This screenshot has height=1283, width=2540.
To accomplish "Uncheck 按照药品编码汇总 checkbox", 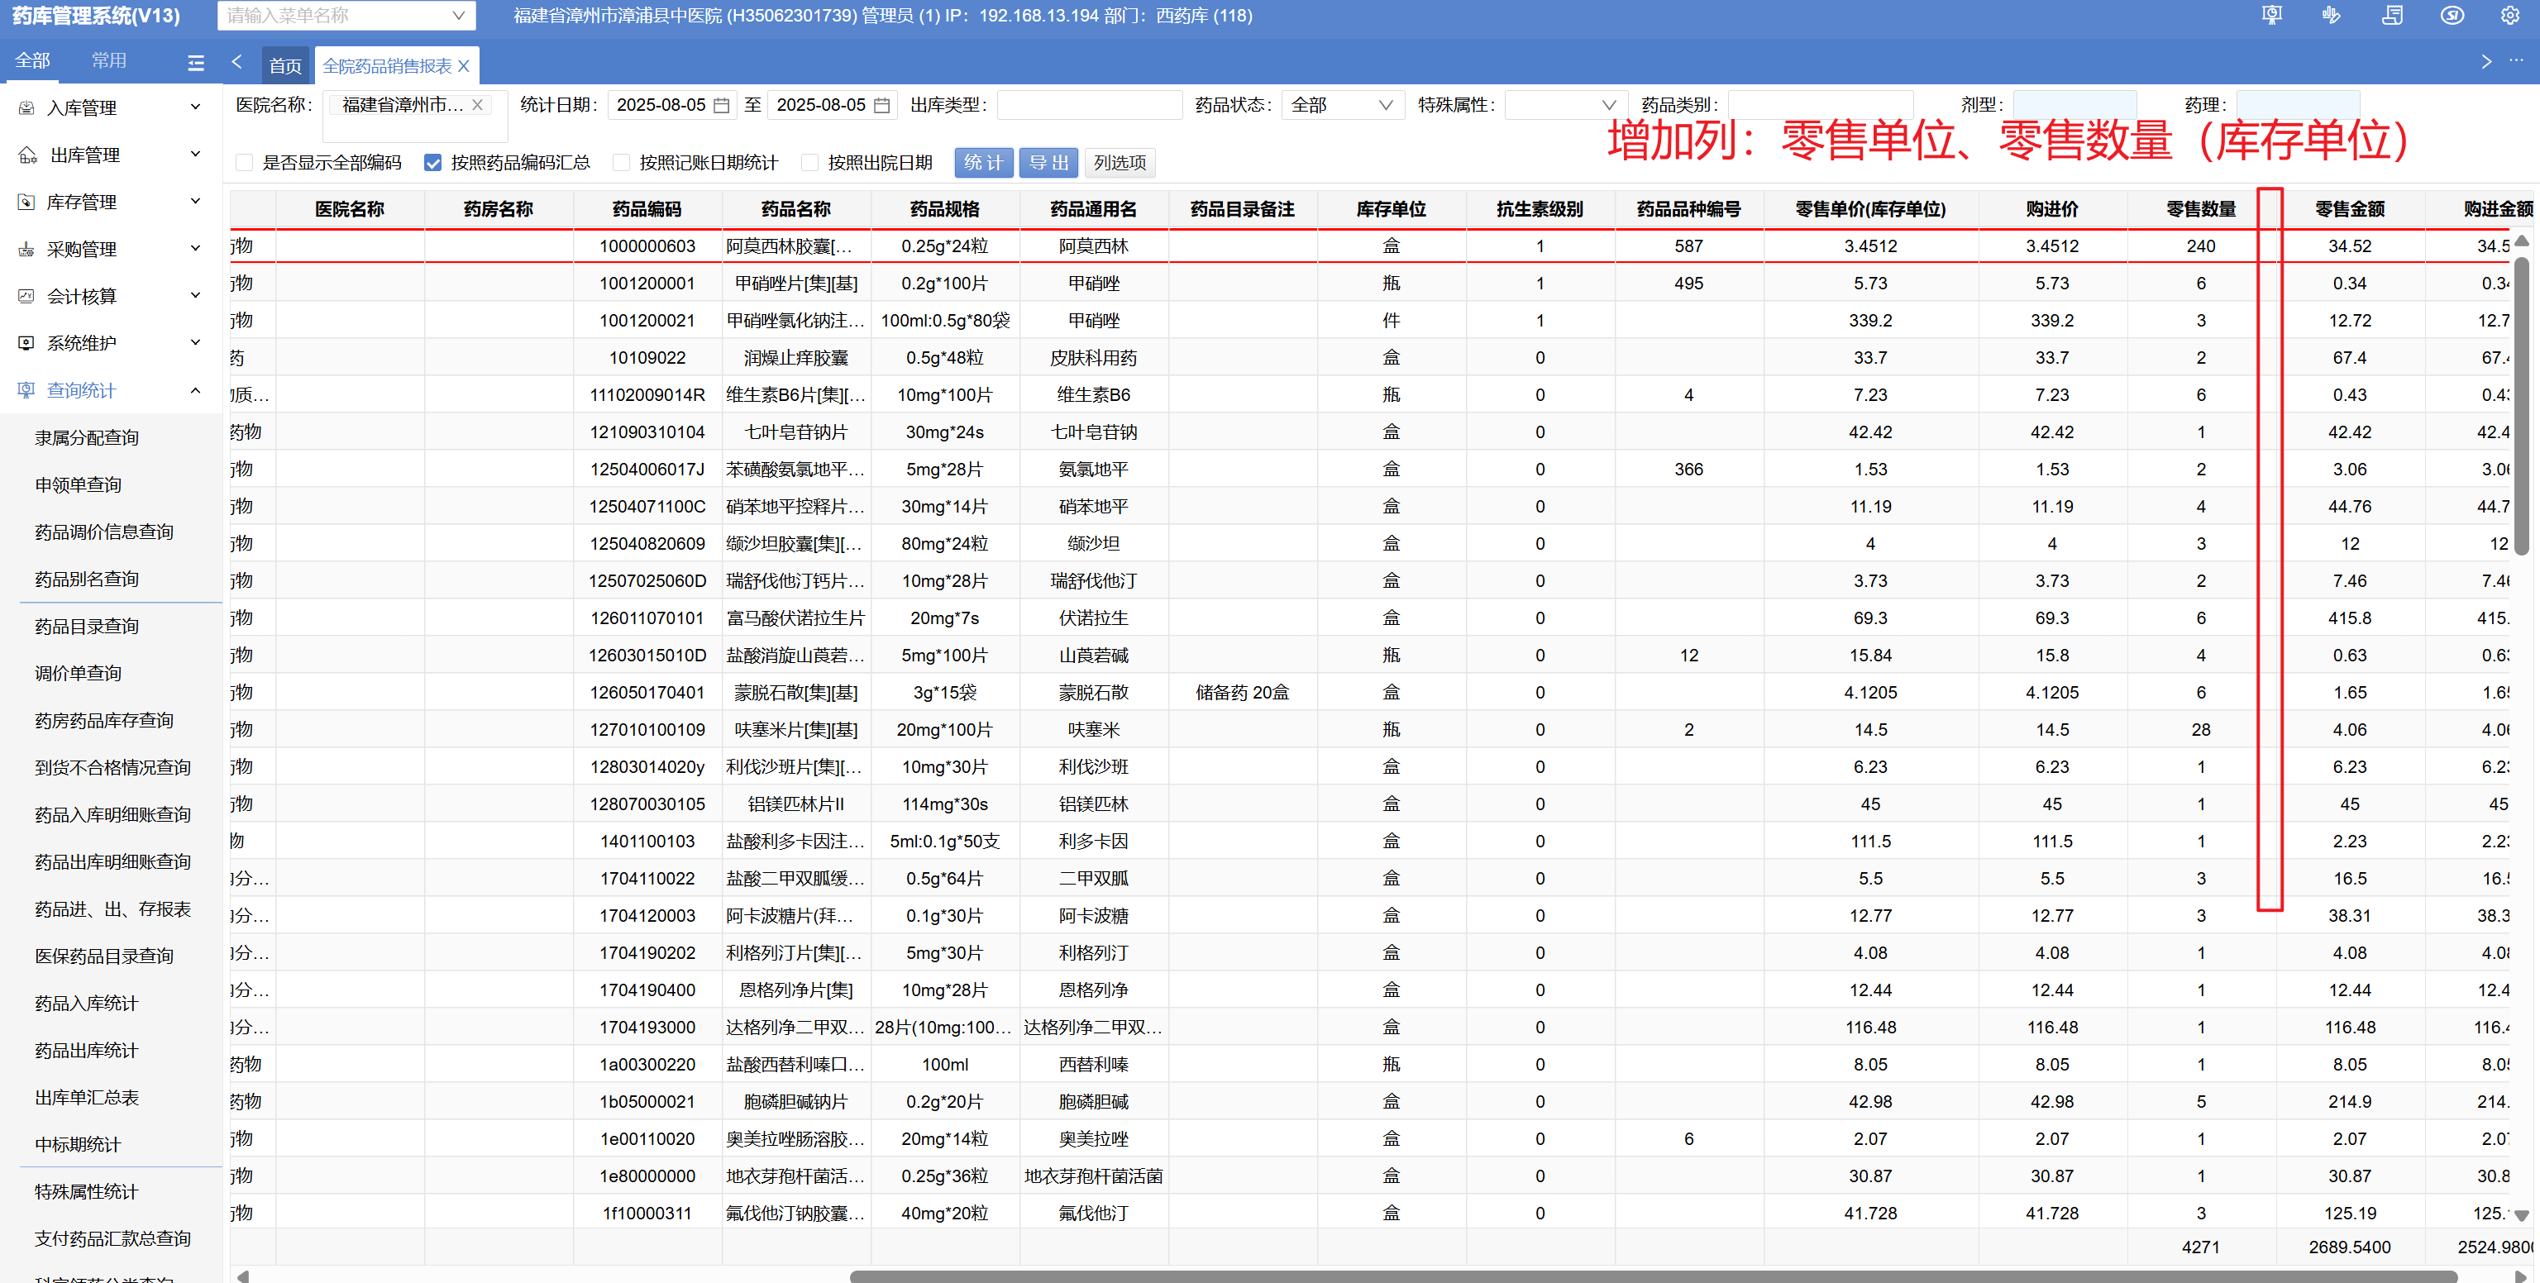I will click(432, 163).
